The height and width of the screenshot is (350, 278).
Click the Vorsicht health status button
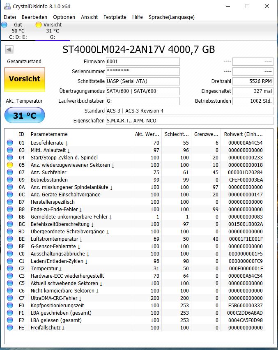[25, 79]
